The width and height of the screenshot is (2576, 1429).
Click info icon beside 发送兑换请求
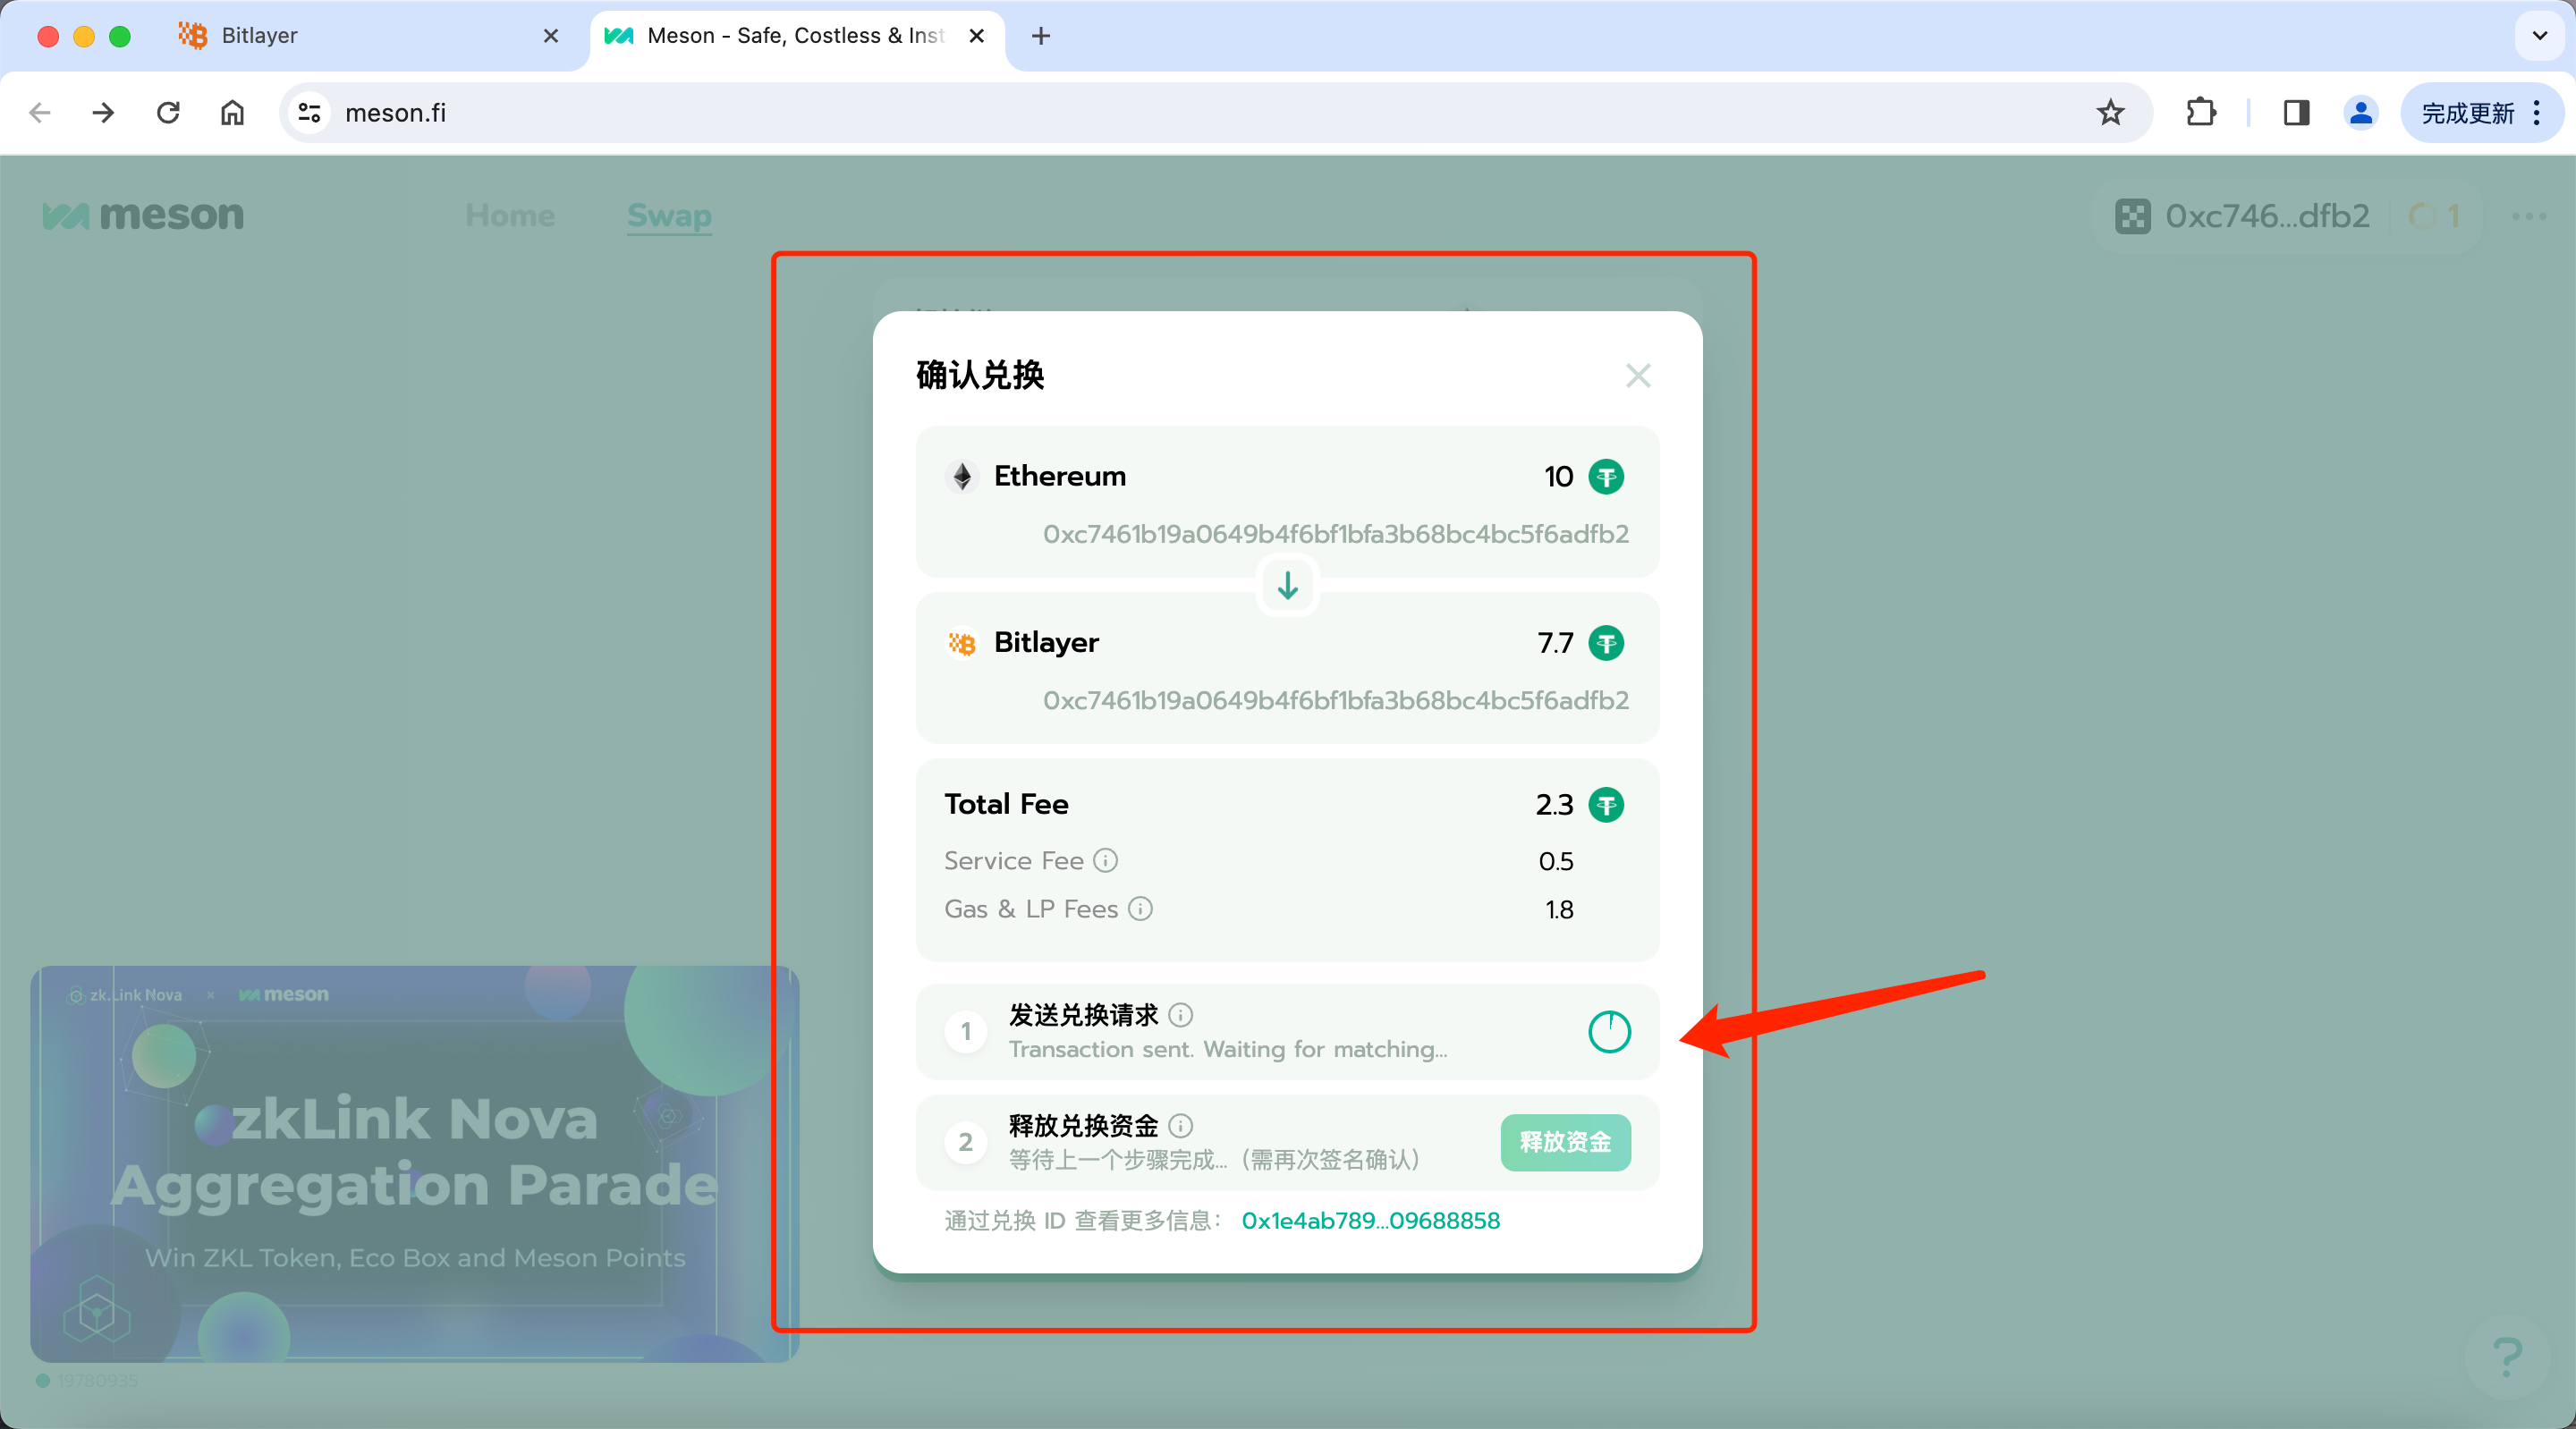tap(1180, 1015)
